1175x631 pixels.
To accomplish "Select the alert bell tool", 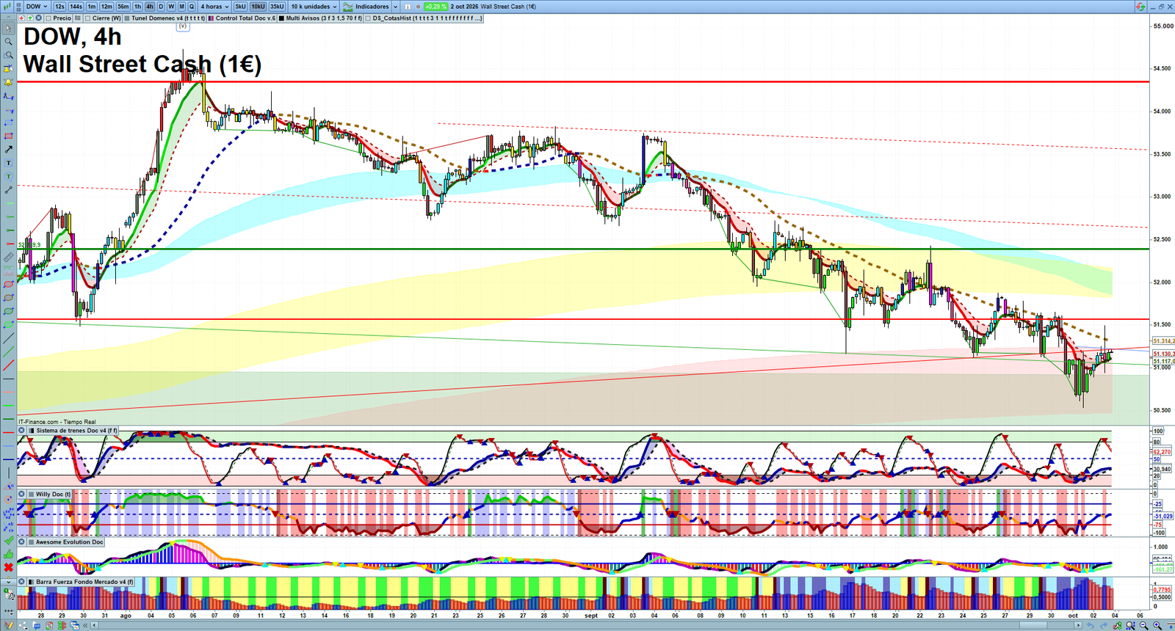I will [x=9, y=82].
